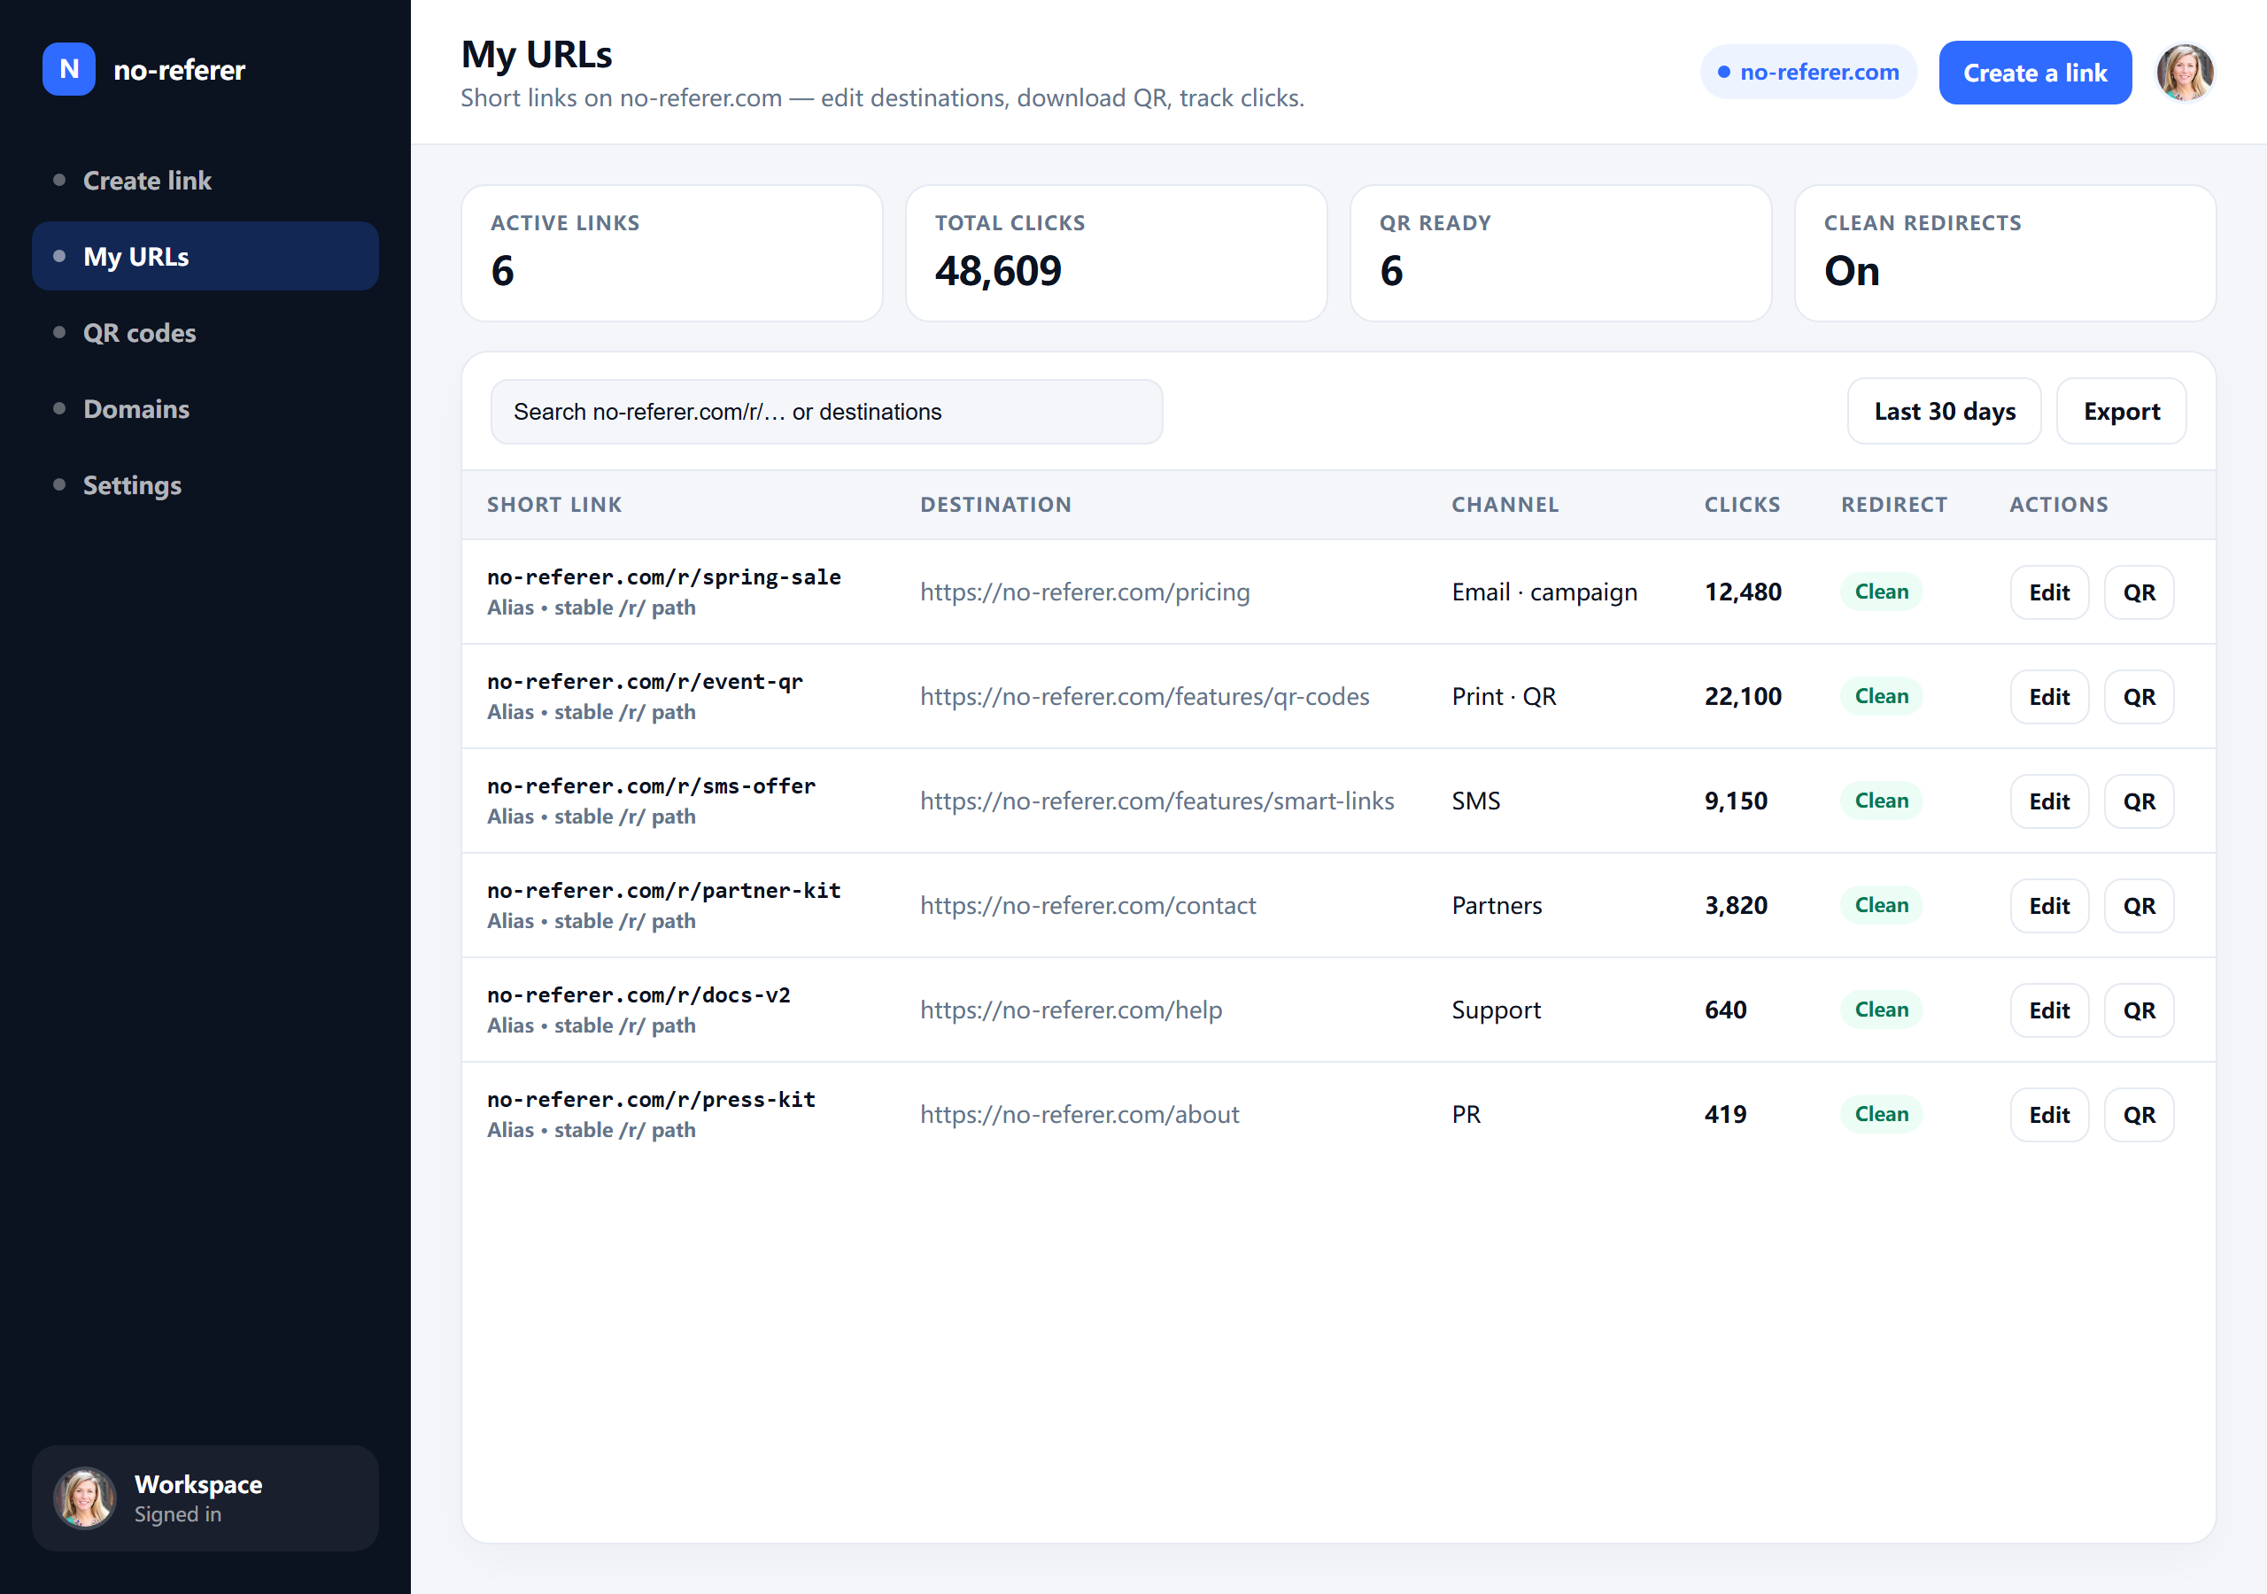Click the 22,100 clicks value

point(1743,696)
